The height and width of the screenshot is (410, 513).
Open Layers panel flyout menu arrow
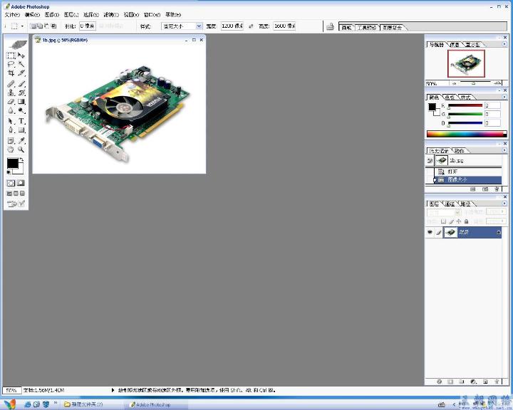click(x=504, y=204)
